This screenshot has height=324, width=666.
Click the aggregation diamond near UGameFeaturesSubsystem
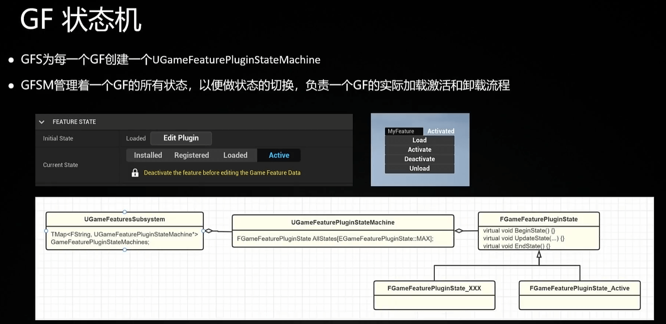209,231
